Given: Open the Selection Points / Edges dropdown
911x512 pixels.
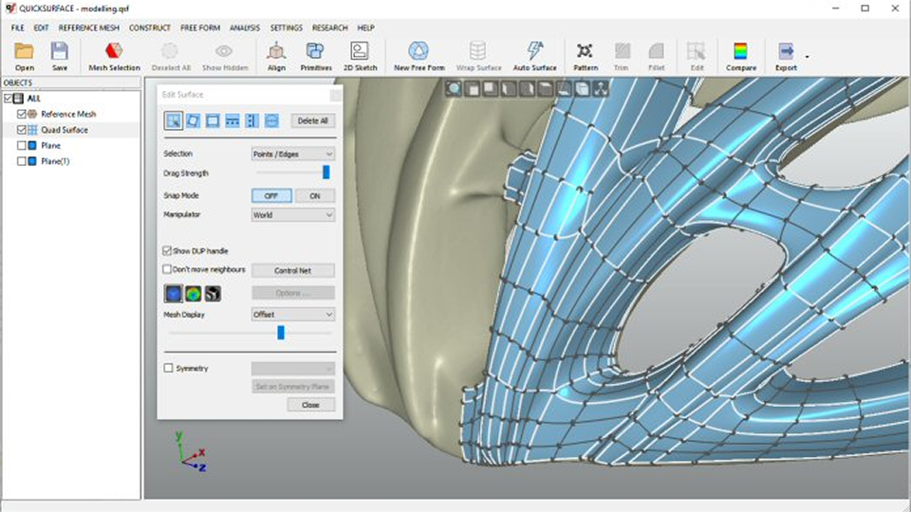Looking at the screenshot, I should click(292, 154).
